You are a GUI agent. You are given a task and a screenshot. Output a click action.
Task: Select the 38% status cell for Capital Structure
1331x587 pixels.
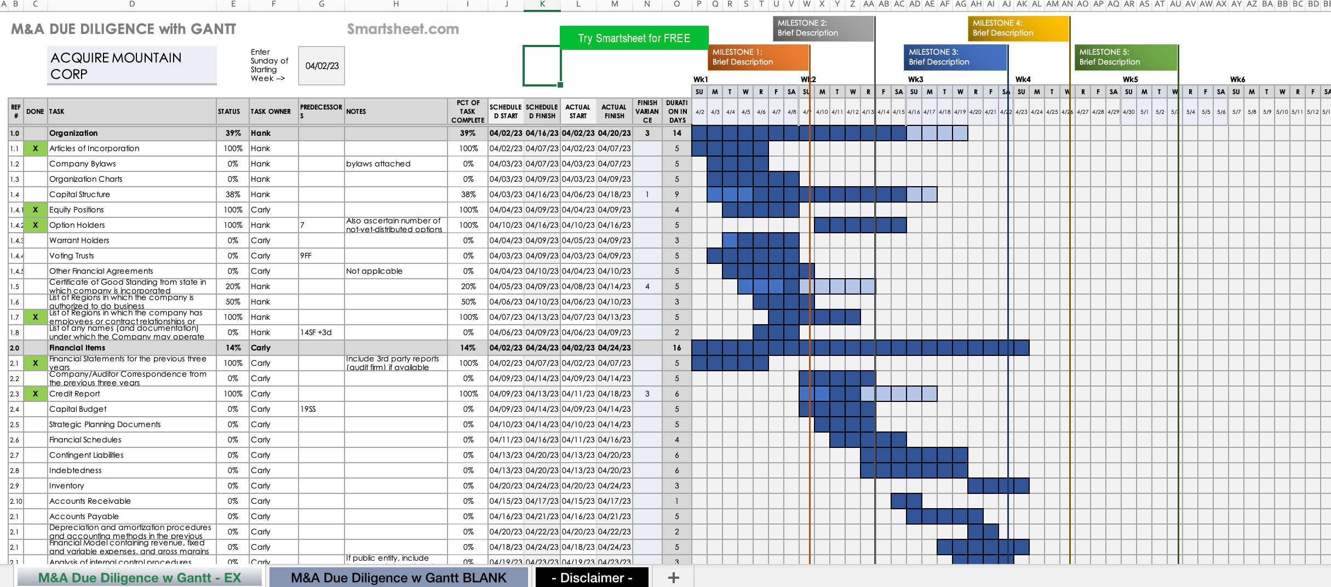(233, 194)
